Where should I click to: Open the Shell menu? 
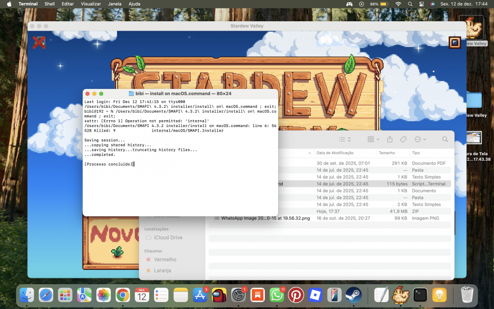pyautogui.click(x=49, y=4)
